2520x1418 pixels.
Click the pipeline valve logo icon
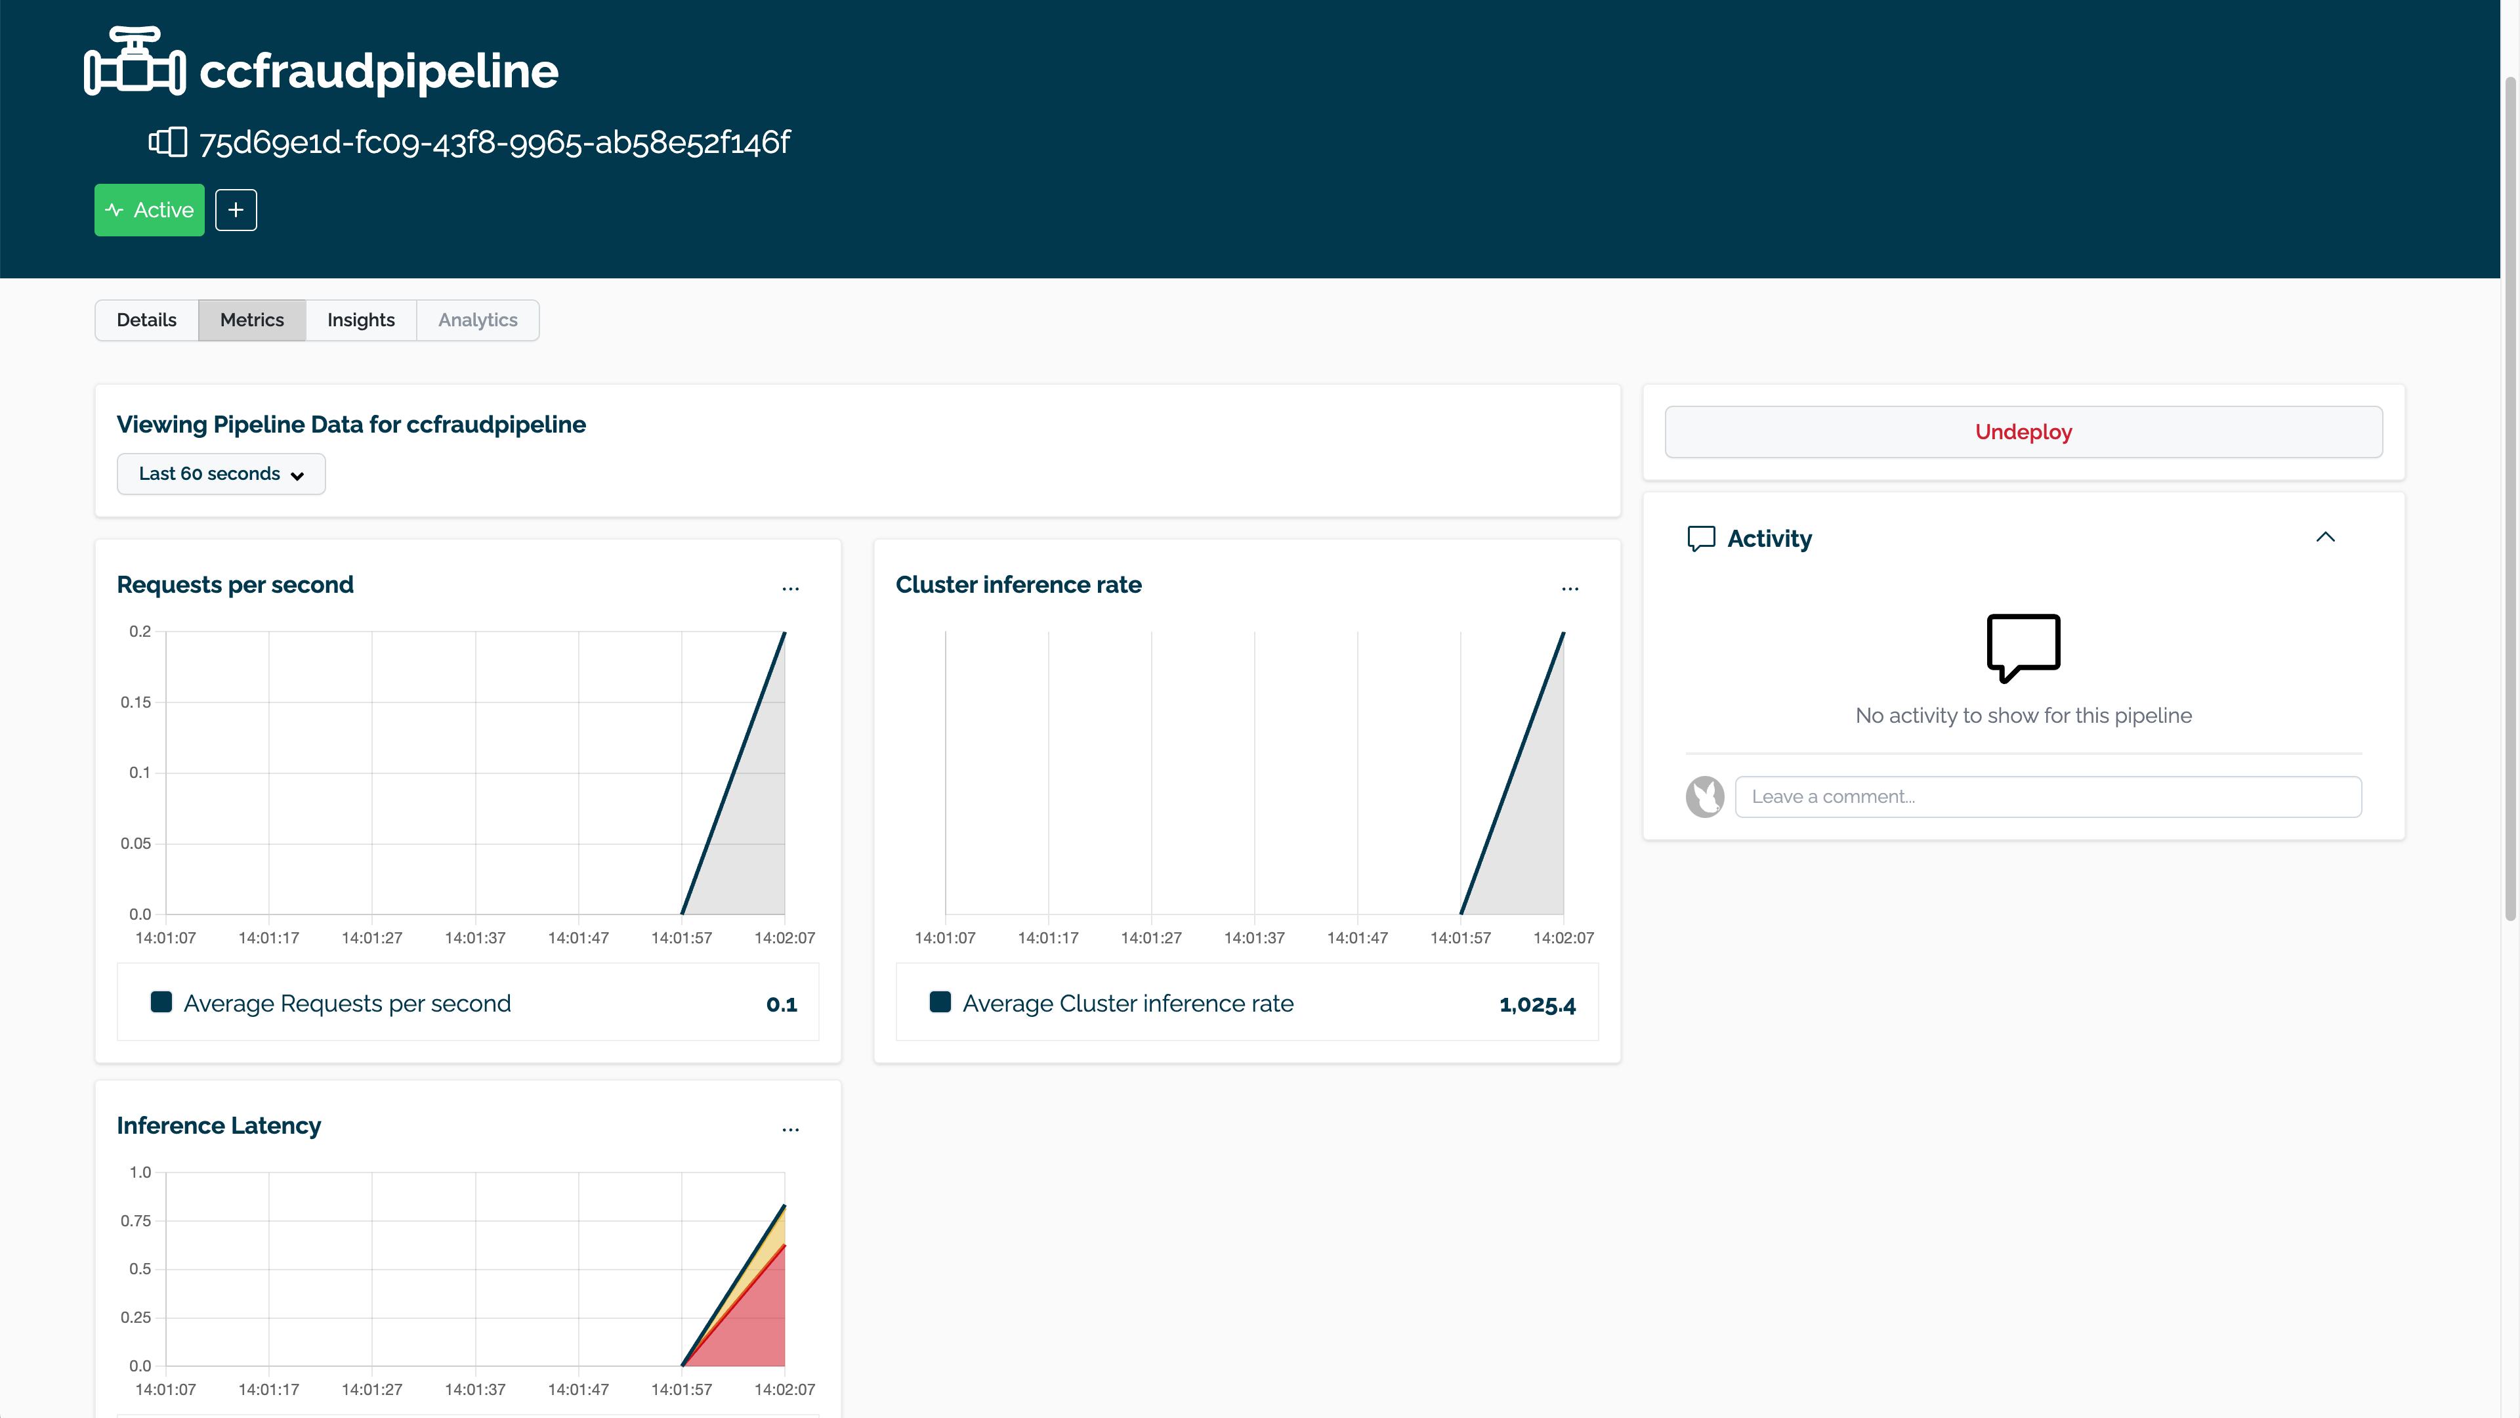tap(134, 62)
